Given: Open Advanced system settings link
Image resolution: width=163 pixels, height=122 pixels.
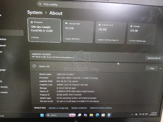Looking at the screenshot, I should click(101, 108).
